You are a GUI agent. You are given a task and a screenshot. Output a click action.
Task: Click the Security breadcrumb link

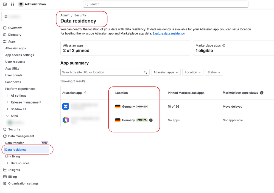tap(80, 15)
